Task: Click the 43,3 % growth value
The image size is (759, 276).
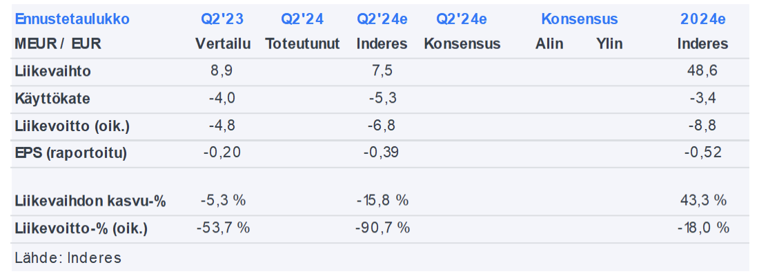Action: (x=702, y=201)
